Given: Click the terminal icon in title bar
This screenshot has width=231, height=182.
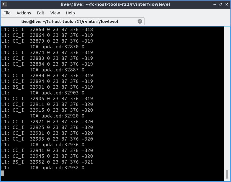Looking at the screenshot, I should point(5,4).
